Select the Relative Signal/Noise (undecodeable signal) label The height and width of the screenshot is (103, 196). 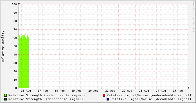149,95
